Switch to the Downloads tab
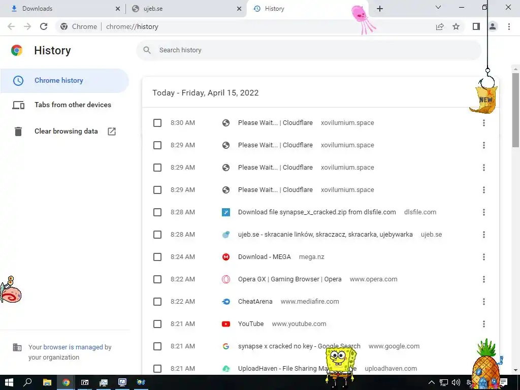This screenshot has height=390, width=520. click(63, 9)
